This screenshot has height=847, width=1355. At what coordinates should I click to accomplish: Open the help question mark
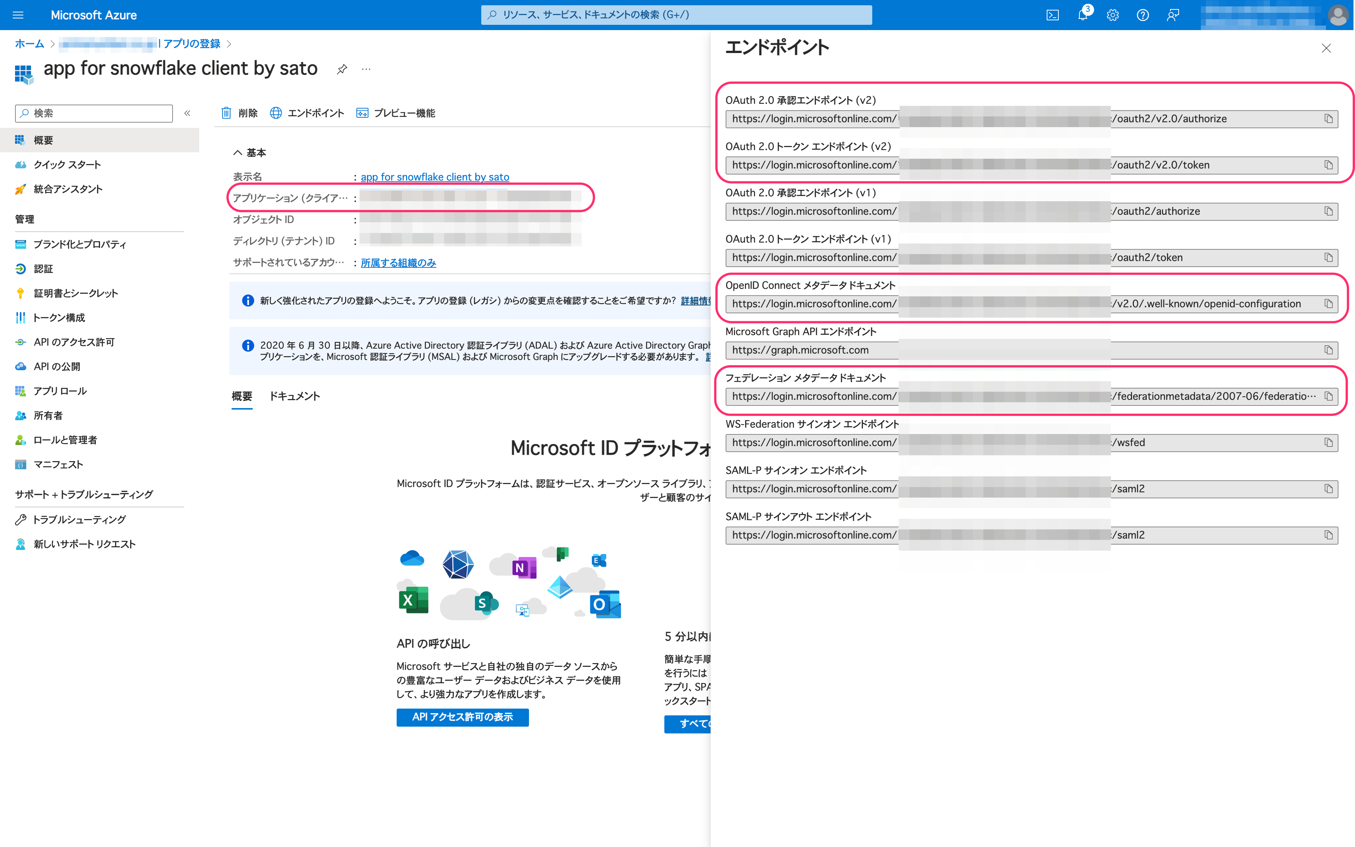coord(1142,15)
